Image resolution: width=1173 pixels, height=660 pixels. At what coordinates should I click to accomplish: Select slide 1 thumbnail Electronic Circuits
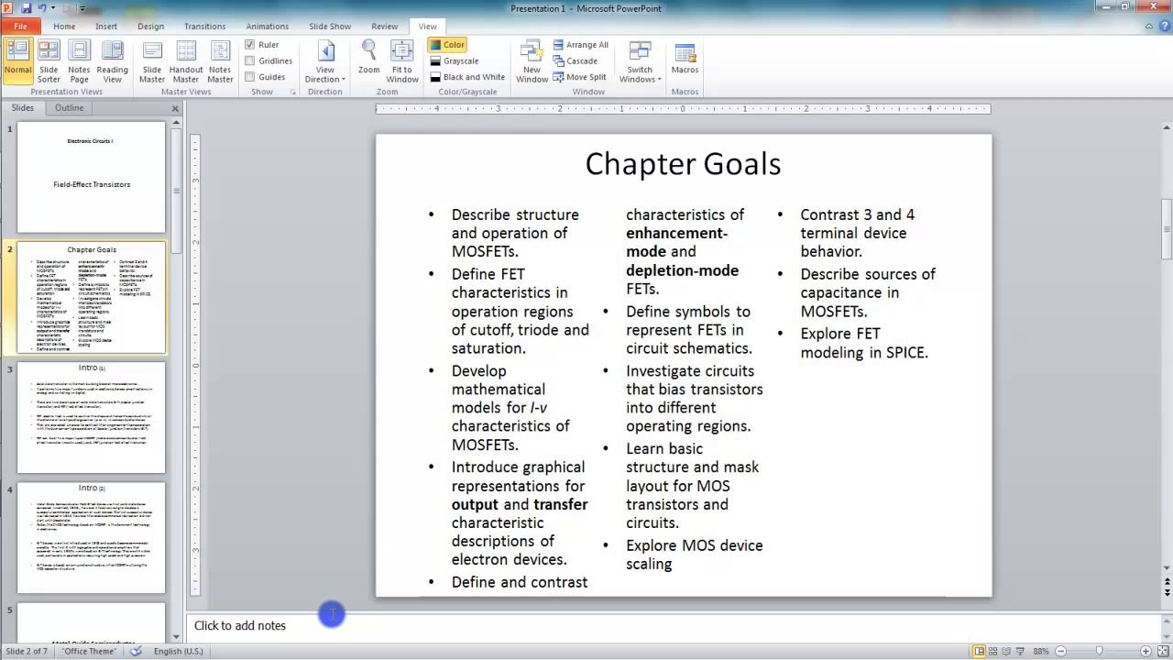tap(92, 177)
